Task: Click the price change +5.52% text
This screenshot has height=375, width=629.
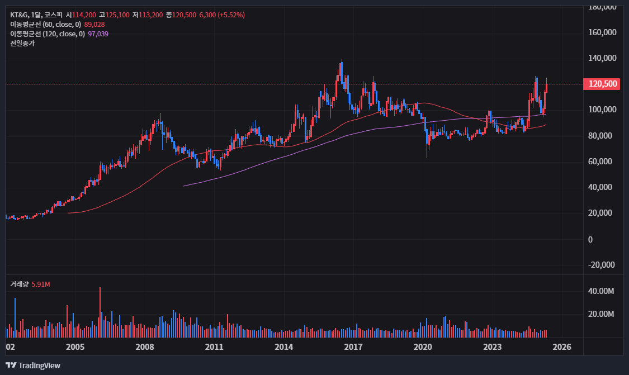Action: (231, 15)
